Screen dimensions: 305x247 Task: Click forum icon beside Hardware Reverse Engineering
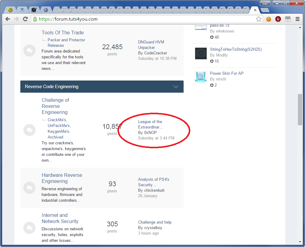(x=29, y=188)
